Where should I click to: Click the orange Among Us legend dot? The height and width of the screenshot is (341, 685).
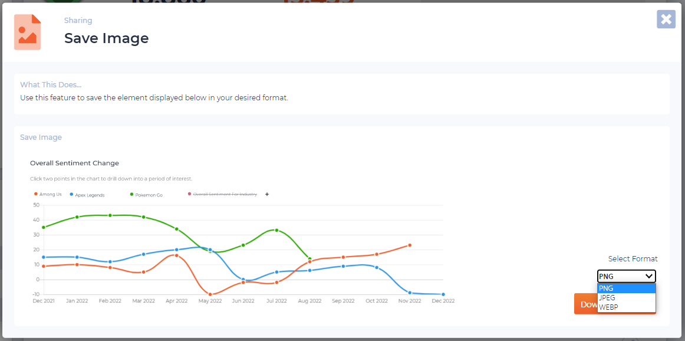tap(36, 194)
